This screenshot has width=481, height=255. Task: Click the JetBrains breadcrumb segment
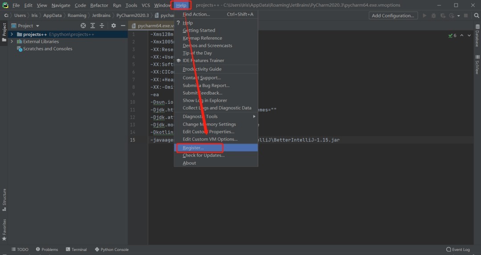point(101,15)
